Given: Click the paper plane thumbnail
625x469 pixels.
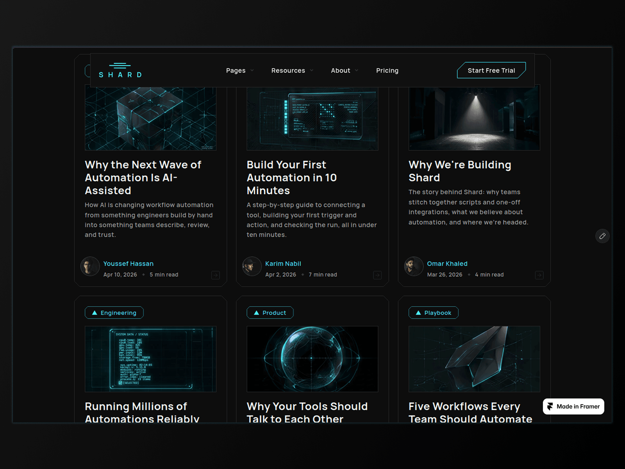Looking at the screenshot, I should [x=474, y=359].
